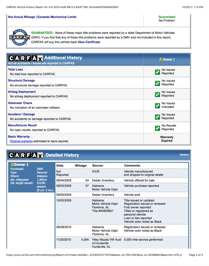The image size is (209, 266).
Task: Open the Glossary link in Detailed History
Action: point(184,155)
